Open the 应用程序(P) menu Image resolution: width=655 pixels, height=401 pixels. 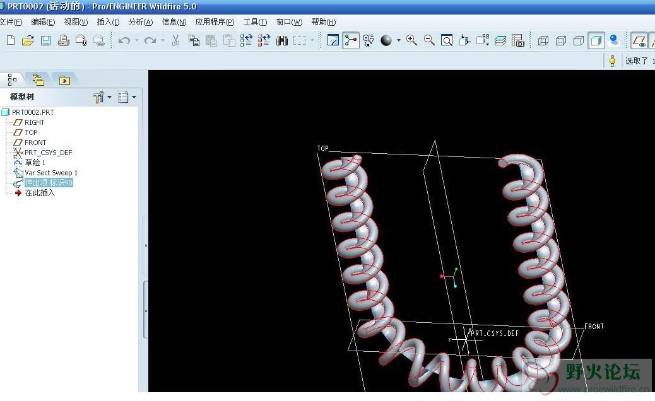click(215, 21)
